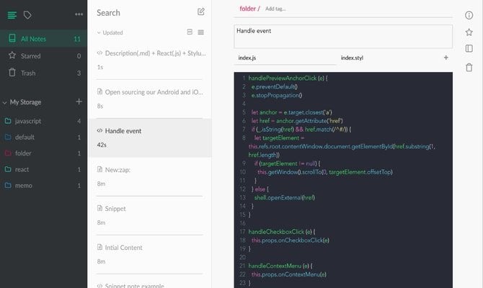
Task: Open the Updated sort dropdown
Action: [110, 32]
